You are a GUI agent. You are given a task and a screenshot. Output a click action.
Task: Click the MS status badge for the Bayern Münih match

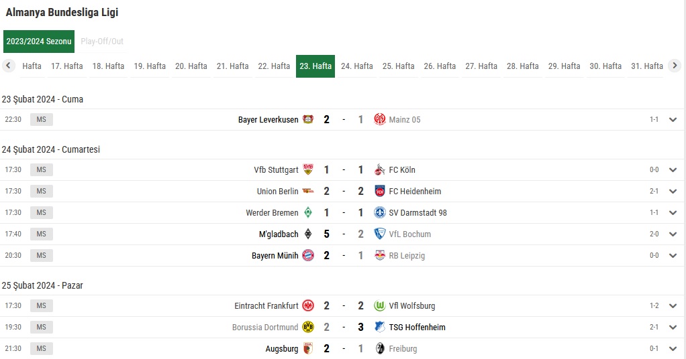point(41,255)
